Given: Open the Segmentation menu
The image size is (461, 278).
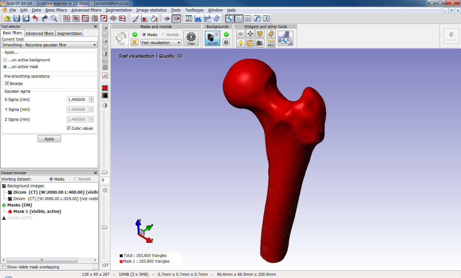Looking at the screenshot, I should (119, 10).
